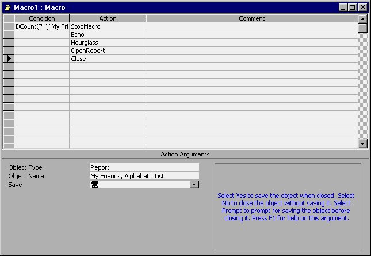The width and height of the screenshot is (371, 256).
Task: Click the Macro1 window title bar icon
Action: click(x=7, y=7)
